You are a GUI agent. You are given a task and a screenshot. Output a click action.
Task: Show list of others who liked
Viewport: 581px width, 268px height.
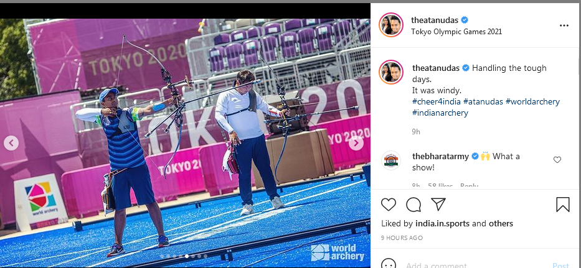pyautogui.click(x=501, y=224)
